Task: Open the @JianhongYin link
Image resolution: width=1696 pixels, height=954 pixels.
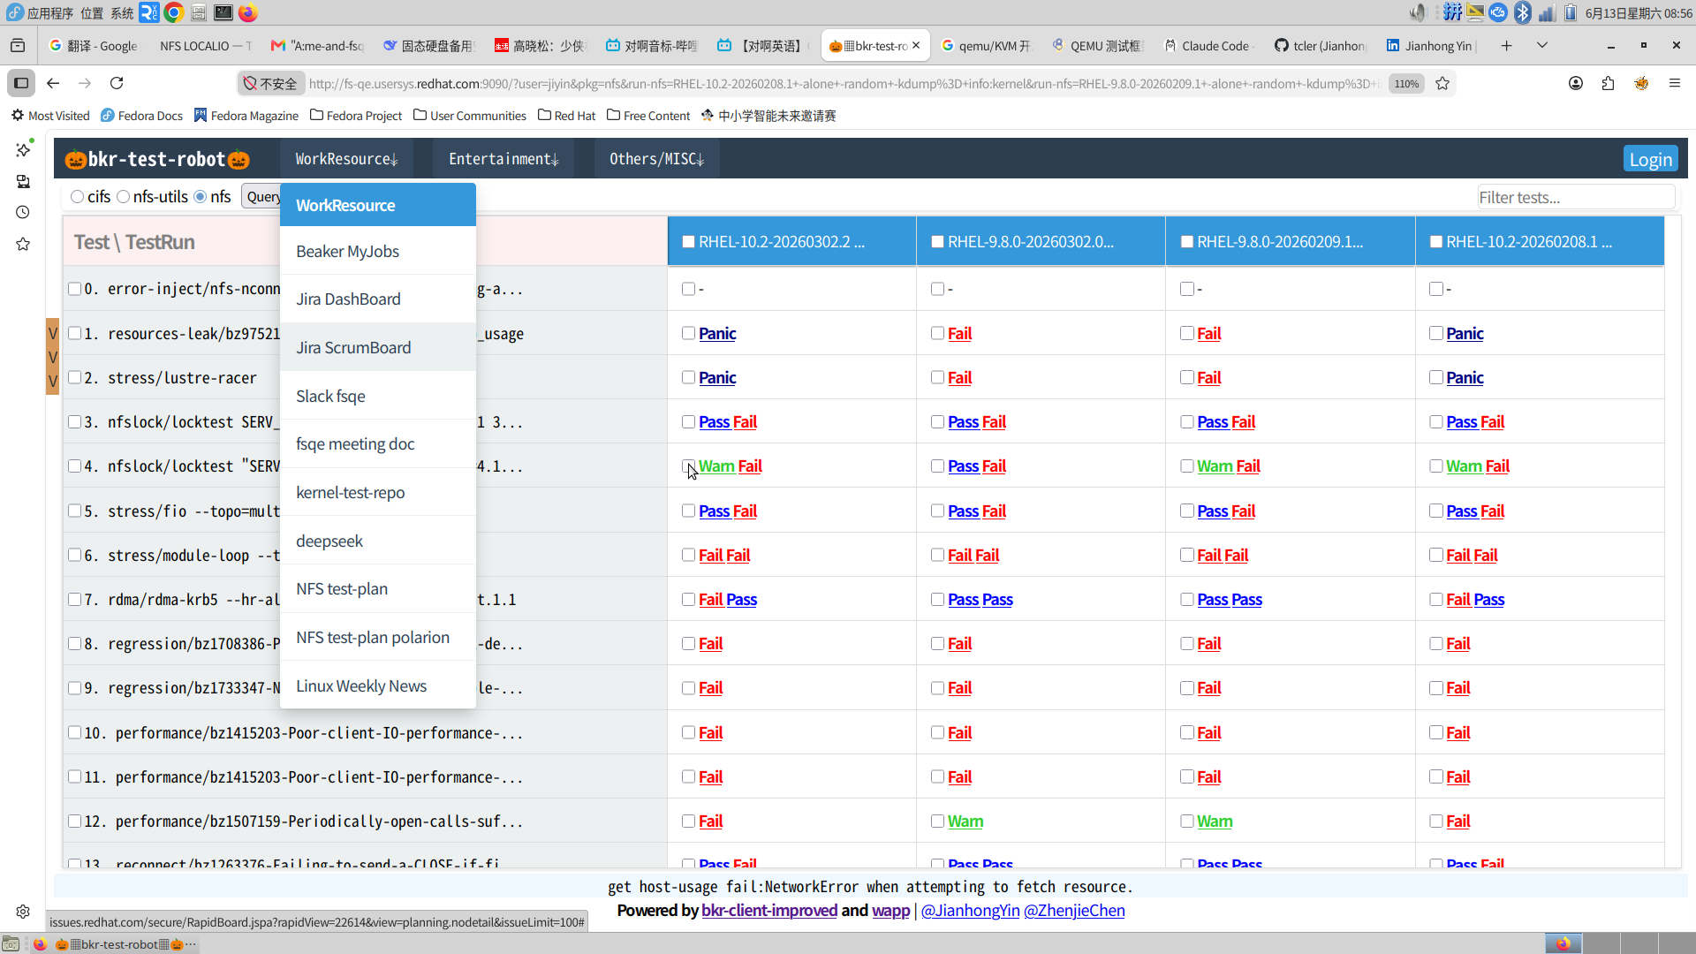Action: [x=970, y=910]
